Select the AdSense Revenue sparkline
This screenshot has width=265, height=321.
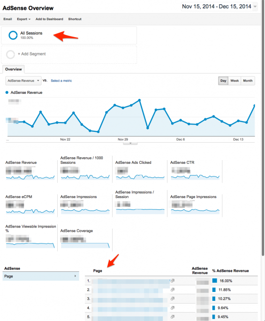coord(30,177)
